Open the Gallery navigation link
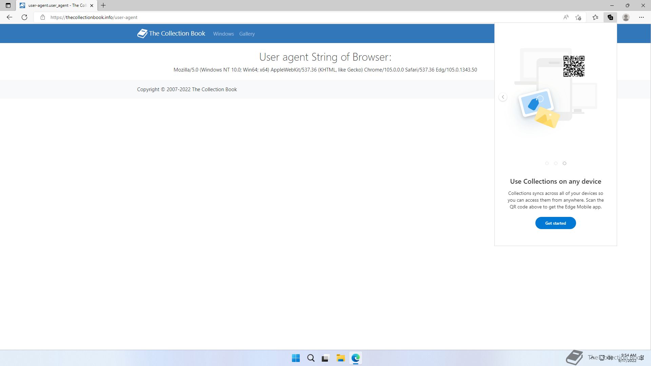Image resolution: width=651 pixels, height=366 pixels. click(247, 34)
